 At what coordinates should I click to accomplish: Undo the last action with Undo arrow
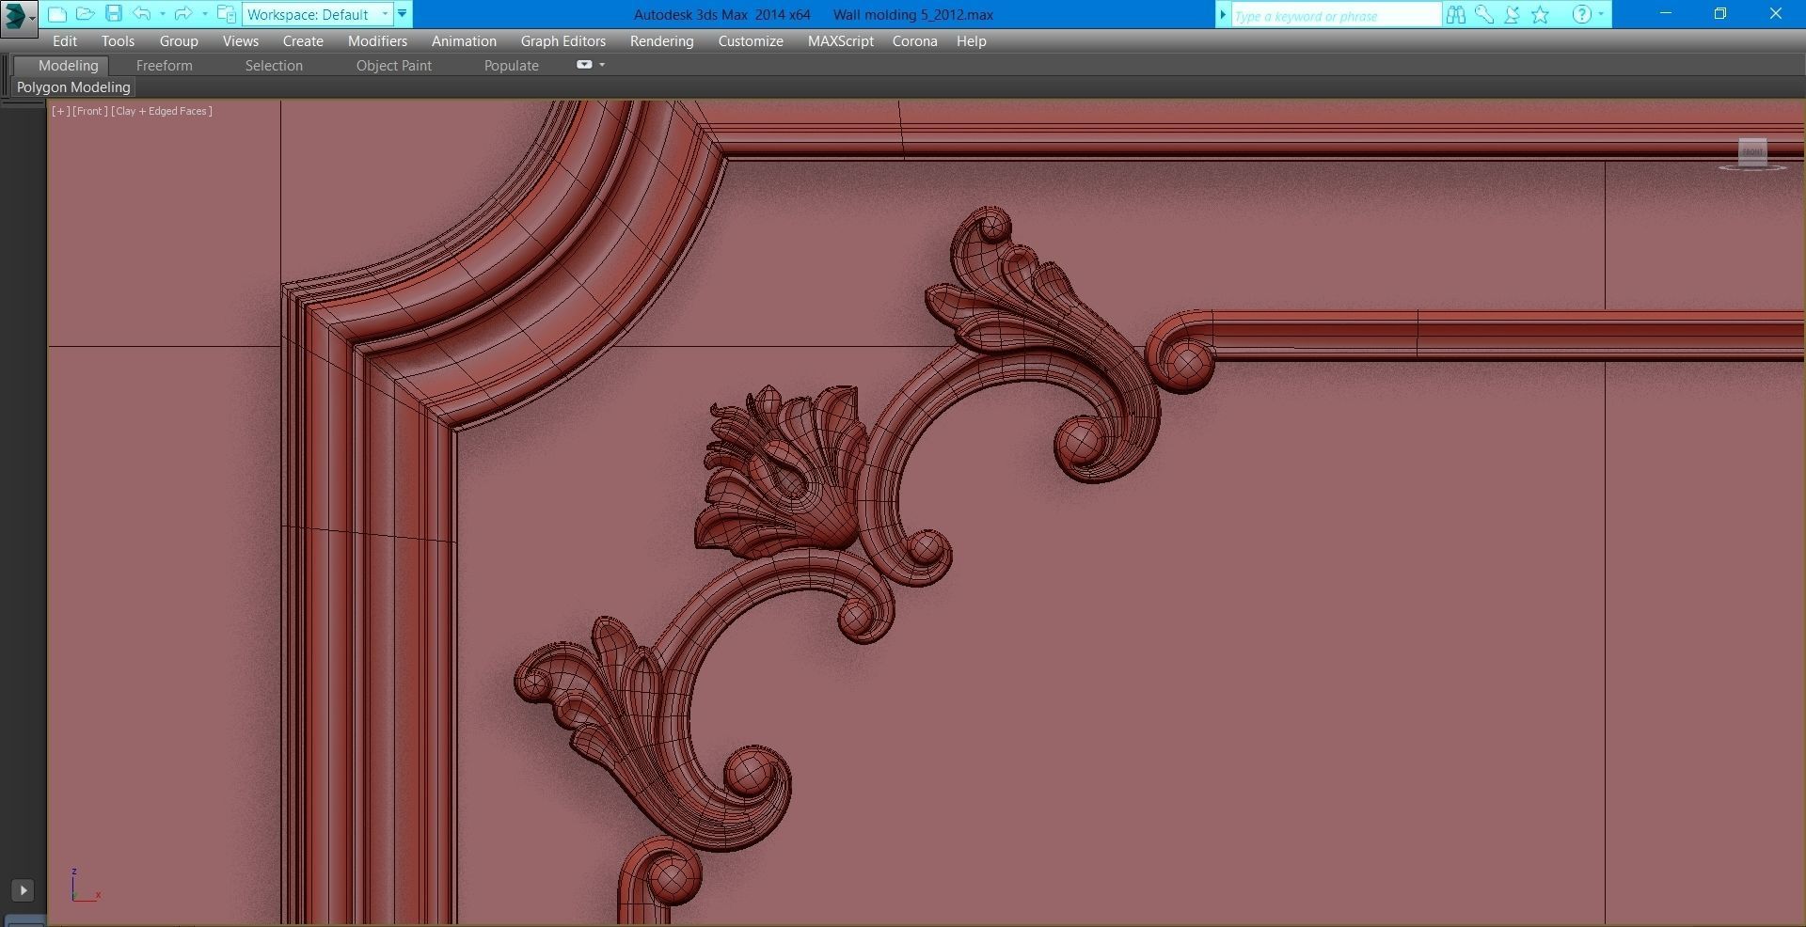tap(141, 14)
